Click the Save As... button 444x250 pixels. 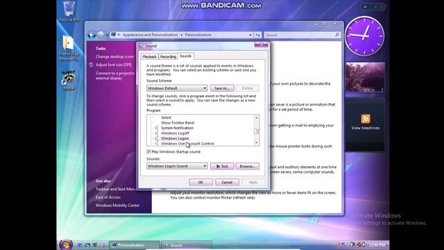pyautogui.click(x=222, y=88)
